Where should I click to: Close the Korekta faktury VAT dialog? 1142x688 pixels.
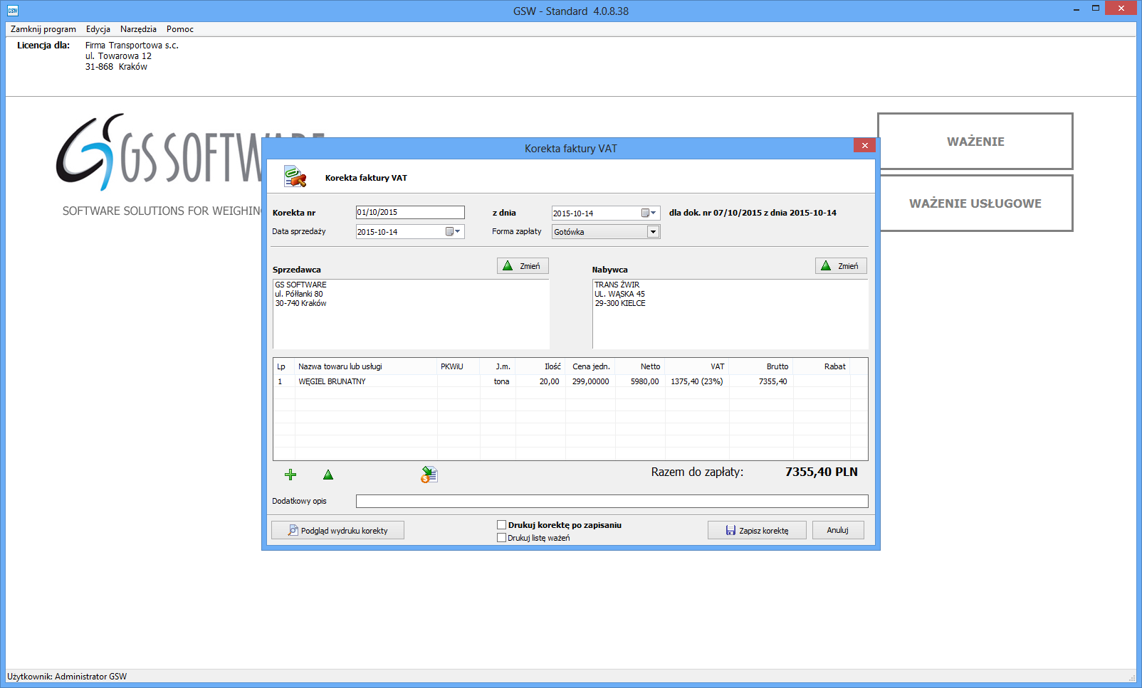[x=864, y=146]
